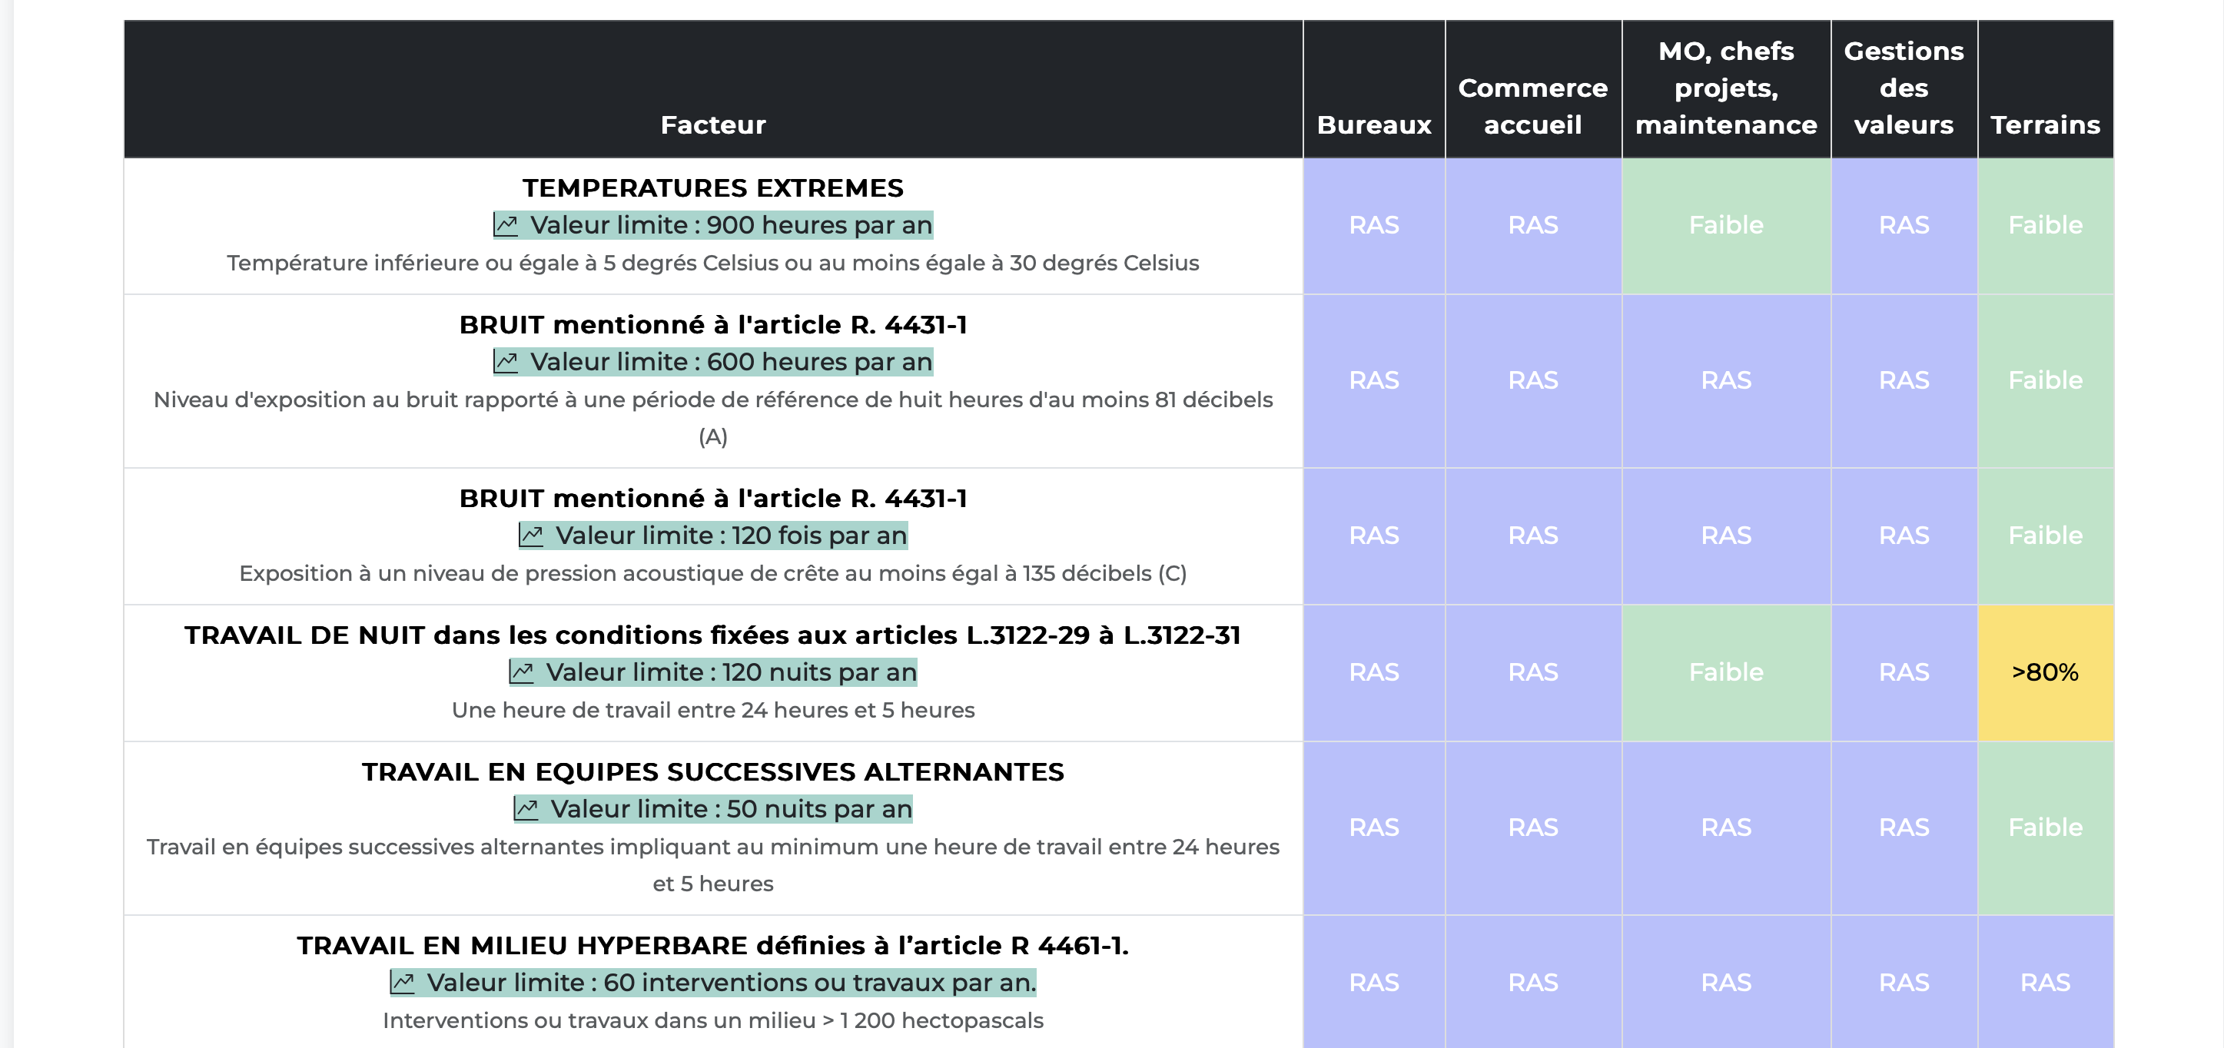Click RAS in Terrains for MILIEU HYPERBARE row
The image size is (2224, 1048).
pos(2045,983)
